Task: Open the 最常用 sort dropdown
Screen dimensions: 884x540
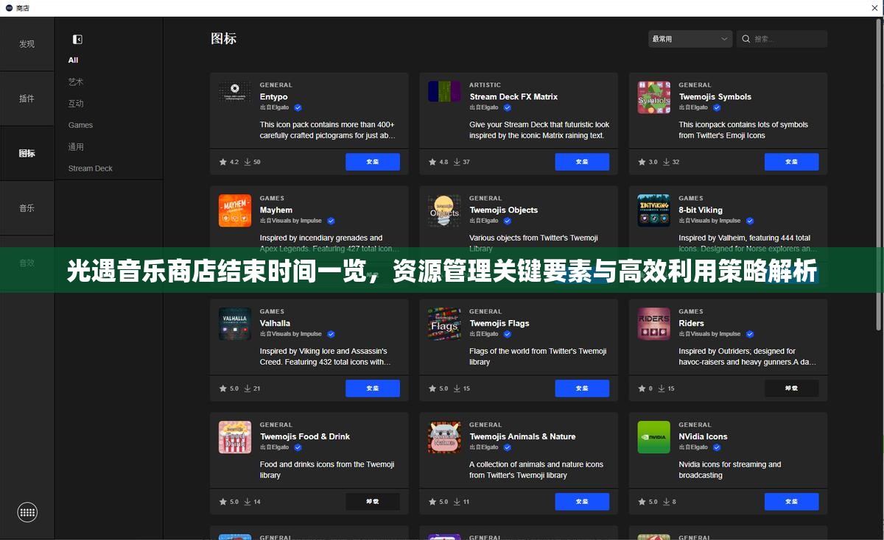Action: pos(690,38)
